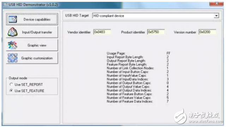
Task: Open the Graphic view page
Action: click(x=32, y=45)
